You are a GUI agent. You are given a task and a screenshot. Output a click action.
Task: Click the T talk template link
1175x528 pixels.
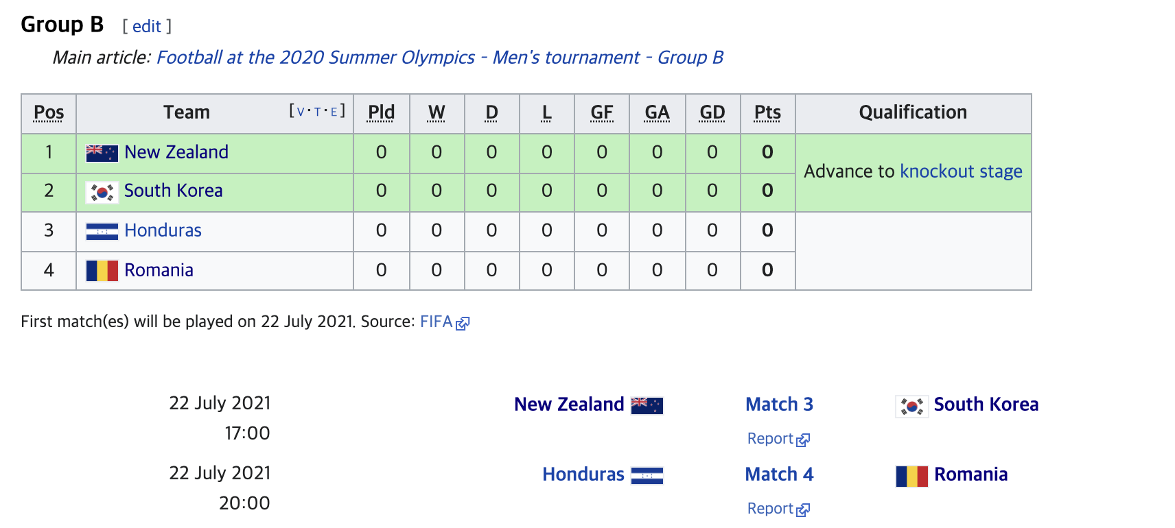[x=318, y=112]
